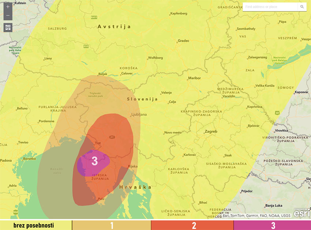Click the Triglavski narodni park label
This screenshot has width=311, height=230.
point(97,95)
